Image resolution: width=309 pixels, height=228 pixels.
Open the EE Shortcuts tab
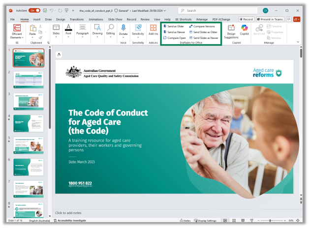(x=183, y=19)
